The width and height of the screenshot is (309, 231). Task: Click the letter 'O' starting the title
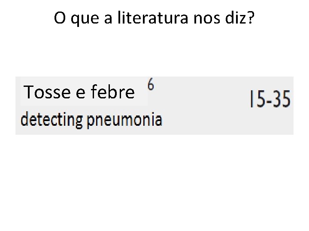coord(60,18)
